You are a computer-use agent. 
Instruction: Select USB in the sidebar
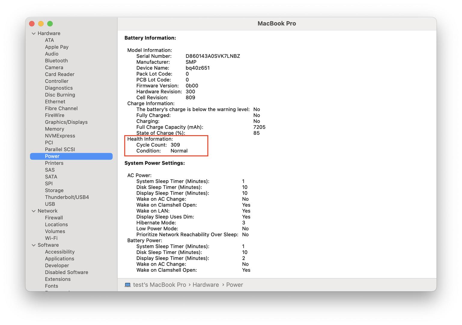pos(50,204)
